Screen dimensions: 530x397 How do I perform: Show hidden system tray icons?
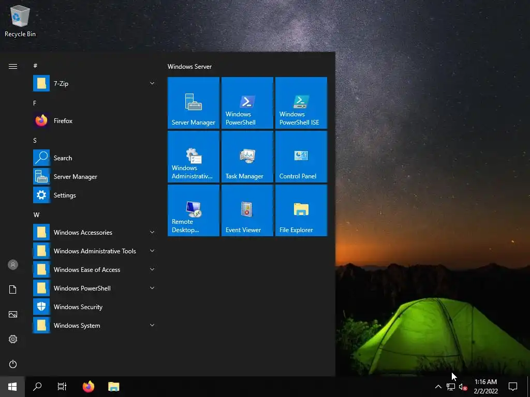pyautogui.click(x=438, y=387)
